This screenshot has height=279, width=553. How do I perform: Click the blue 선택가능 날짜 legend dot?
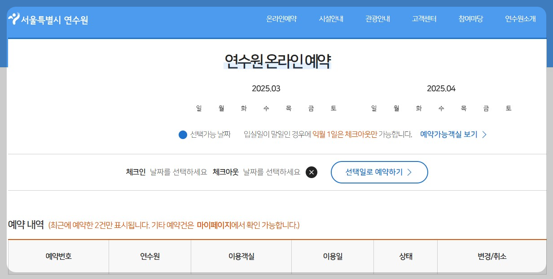[x=182, y=135]
